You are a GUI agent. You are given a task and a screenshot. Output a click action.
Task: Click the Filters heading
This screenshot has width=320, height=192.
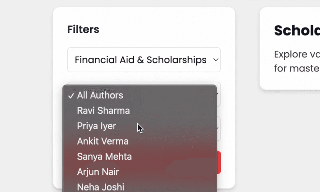[83, 29]
